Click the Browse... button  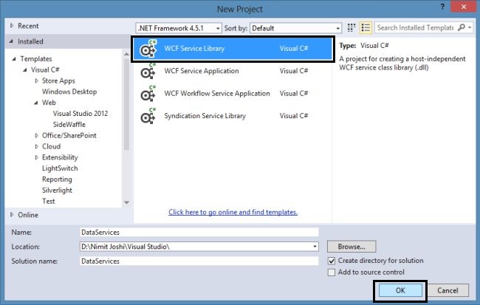coord(352,247)
